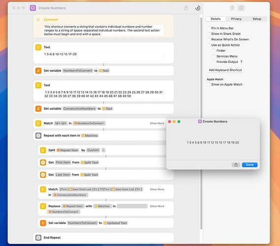The height and width of the screenshot is (246, 280).
Task: Expand Show More on Match NumbersToConvert action
Action: tap(157, 123)
